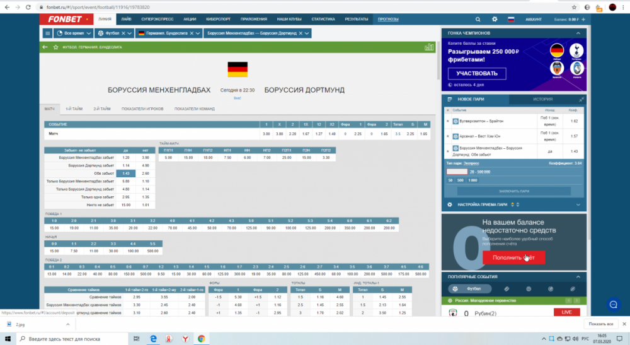
Task: Expand the 'Настройка приема пари' section
Action: (x=578, y=204)
